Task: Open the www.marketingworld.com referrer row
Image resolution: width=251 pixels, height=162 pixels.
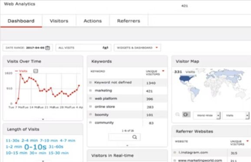Action: [211, 160]
